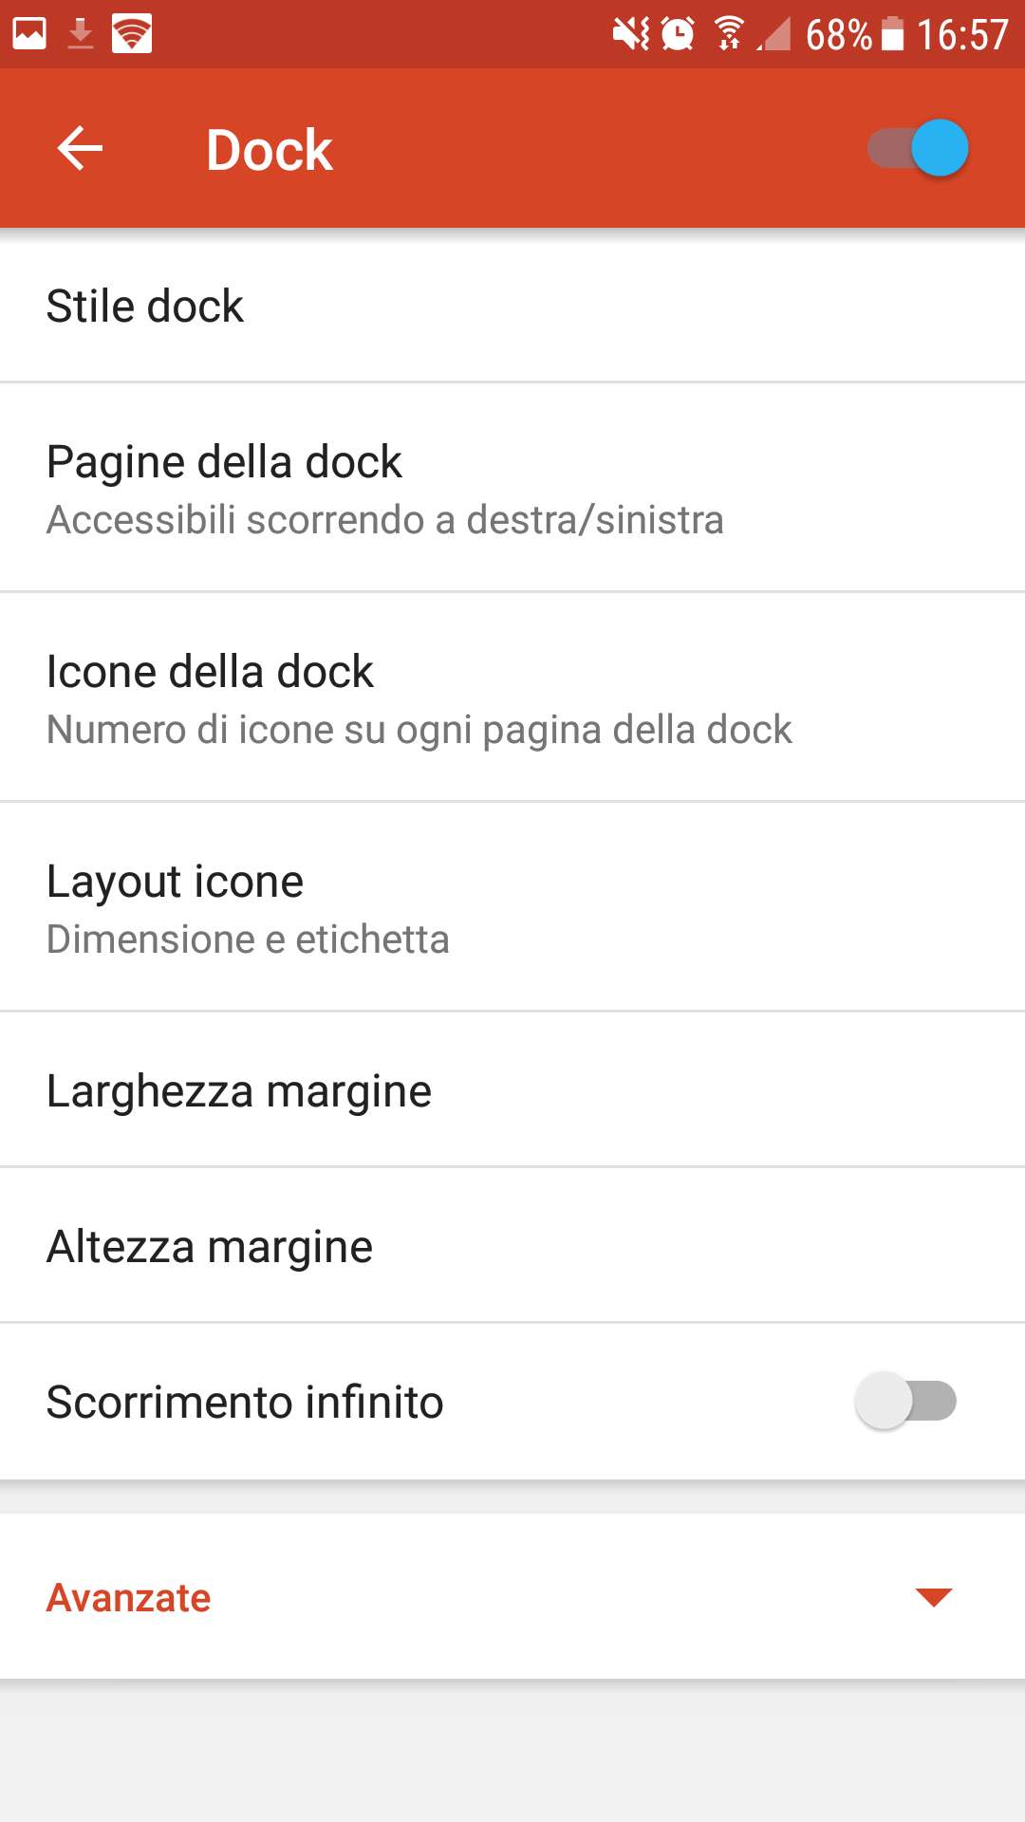Enable the Scorrimento infinito switch
The height and width of the screenshot is (1822, 1025).
[x=905, y=1401]
